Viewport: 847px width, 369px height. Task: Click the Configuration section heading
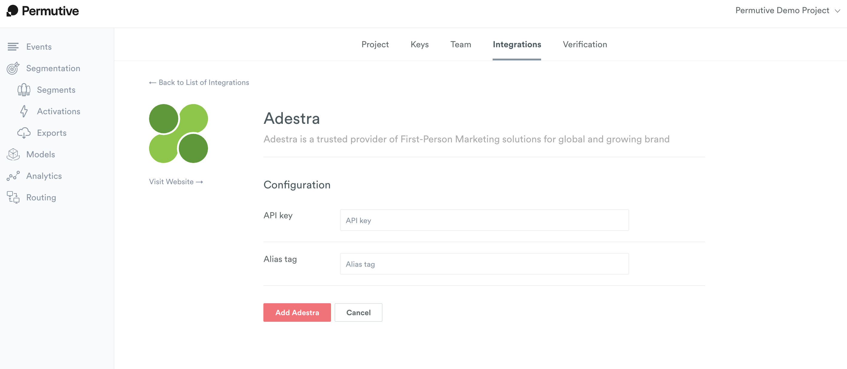point(297,185)
